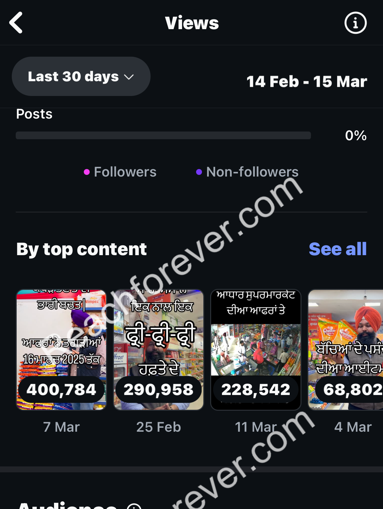Select the 14 Feb - 15 Mar date range

(x=307, y=81)
